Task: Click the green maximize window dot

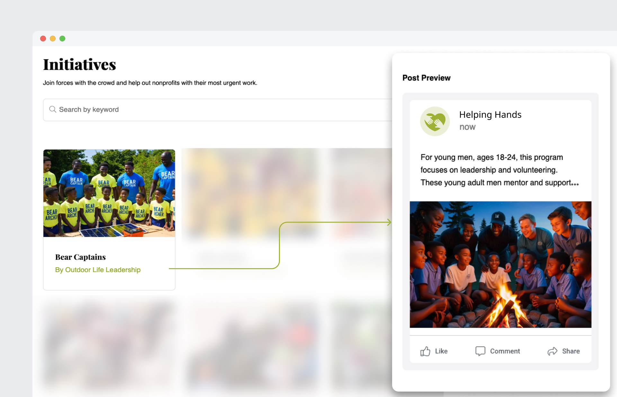Action: 62,39
